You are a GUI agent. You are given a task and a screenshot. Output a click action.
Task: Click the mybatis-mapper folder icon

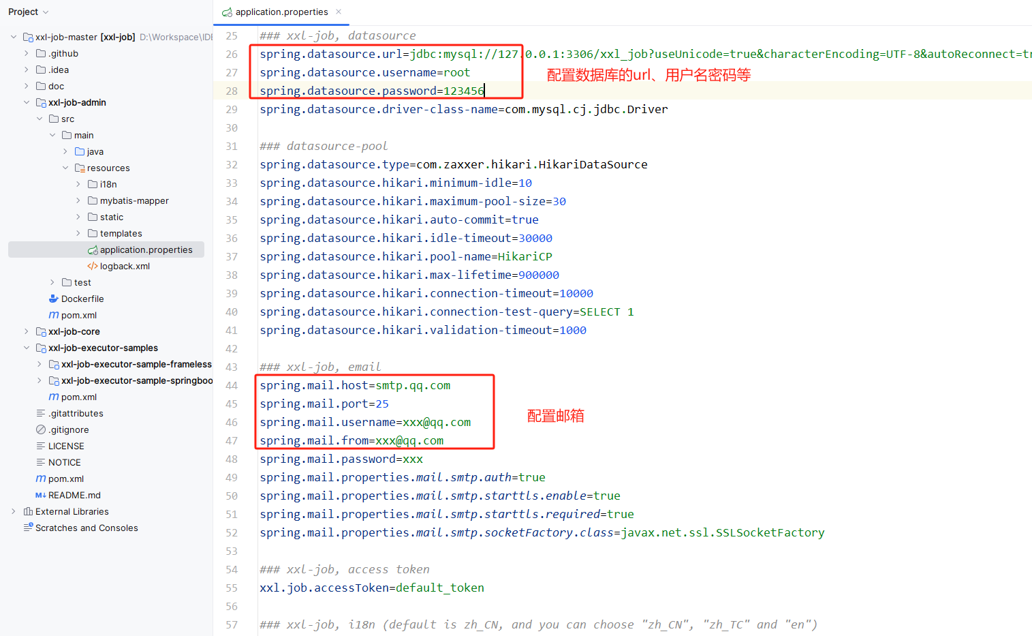pos(93,200)
